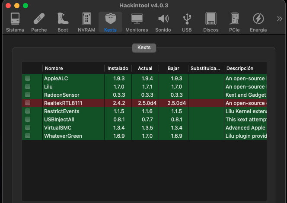Click USBInjectAll actual version 0.7.7
This screenshot has width=287, height=203.
147,120
